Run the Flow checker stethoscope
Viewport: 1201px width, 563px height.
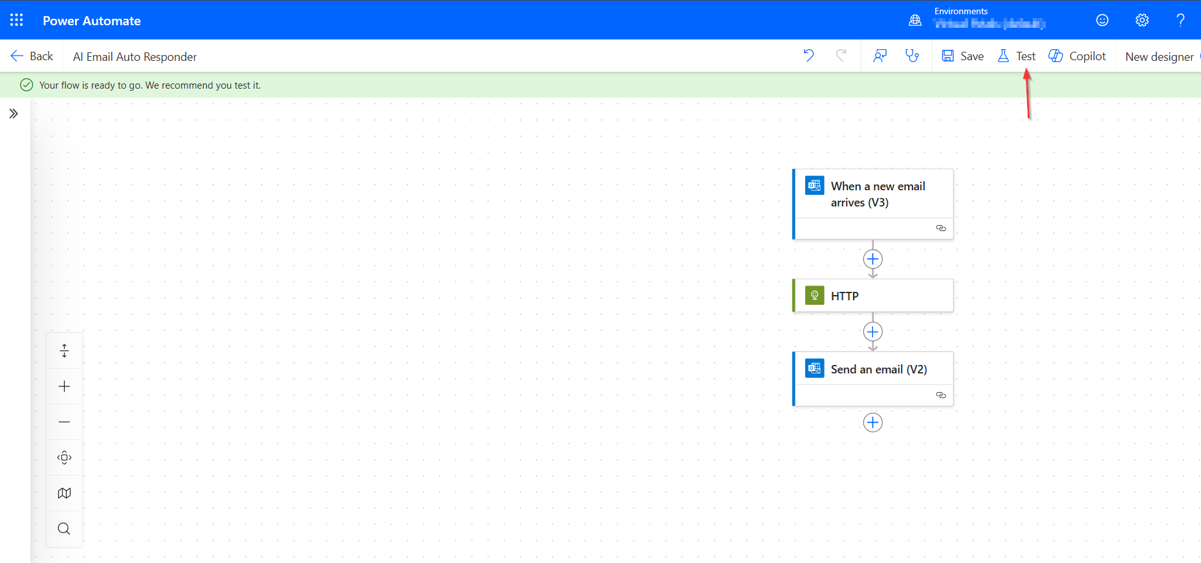point(912,56)
